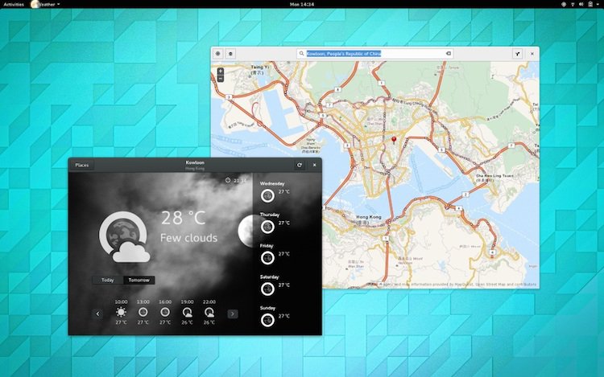The height and width of the screenshot is (377, 604).
Task: Click the Kowloon title in Weather header
Action: [x=195, y=162]
